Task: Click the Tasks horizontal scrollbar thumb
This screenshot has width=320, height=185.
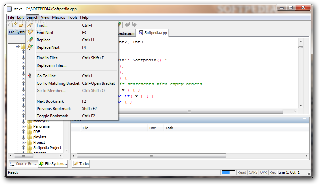Action: pyautogui.click(x=151, y=156)
